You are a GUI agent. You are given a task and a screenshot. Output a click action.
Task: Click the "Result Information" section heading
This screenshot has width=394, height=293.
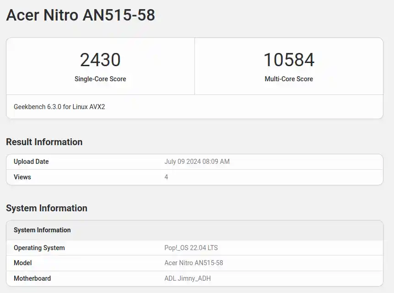pyautogui.click(x=44, y=142)
